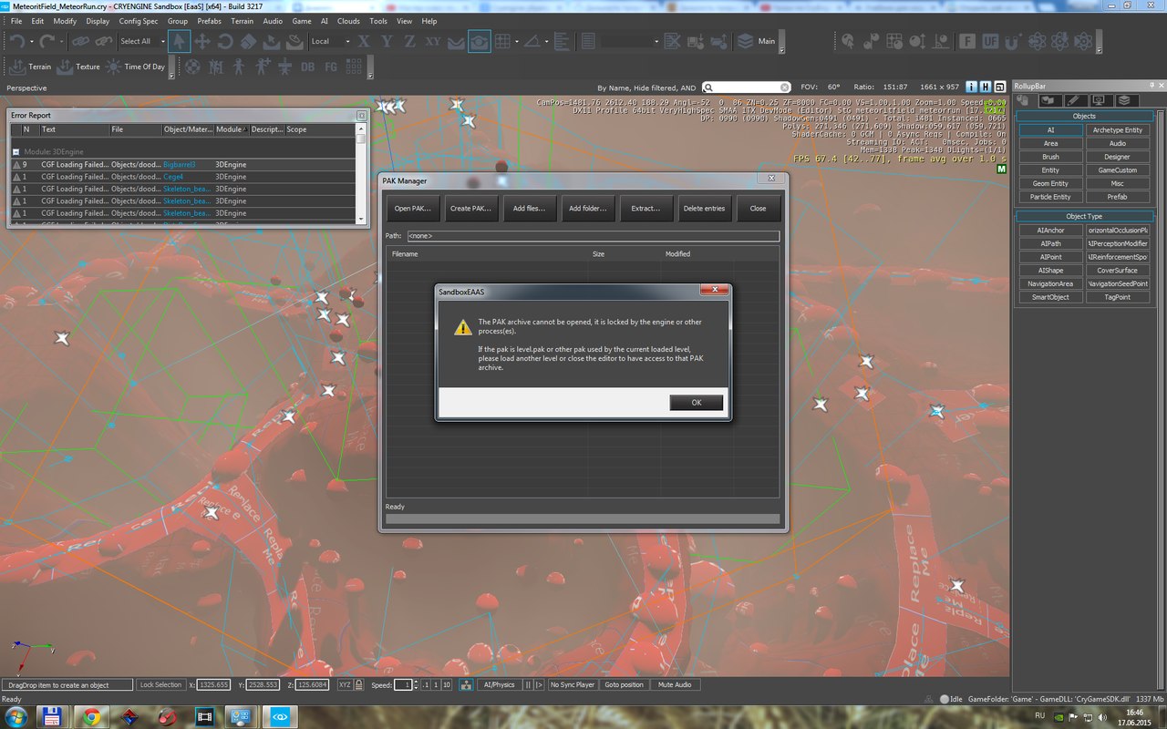Lock the X axis constraint
Screen dimensions: 1167x729
coord(364,41)
